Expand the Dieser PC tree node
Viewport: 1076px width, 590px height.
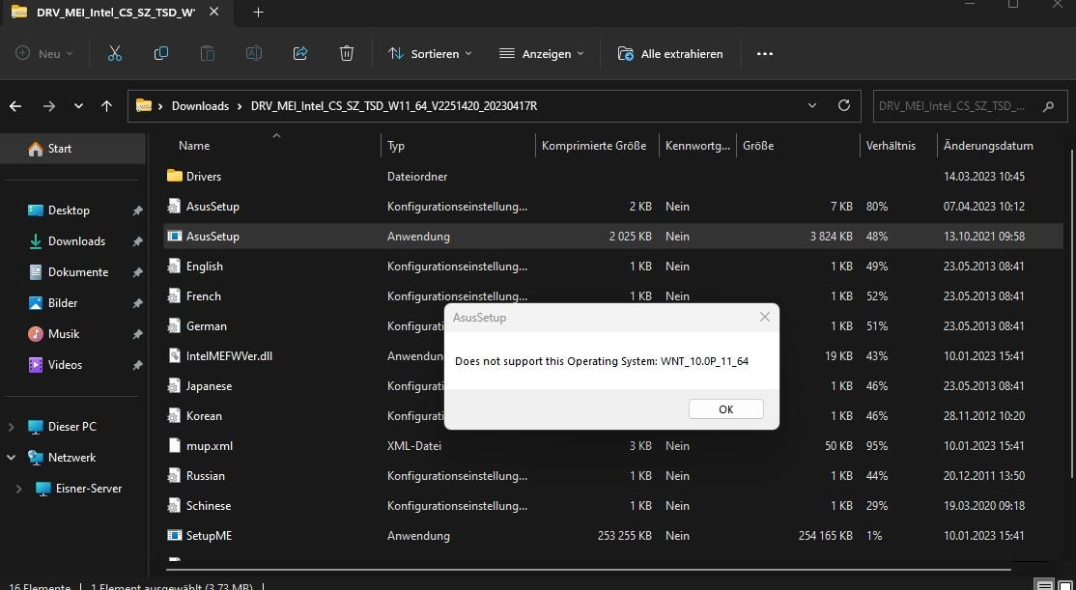coord(11,427)
